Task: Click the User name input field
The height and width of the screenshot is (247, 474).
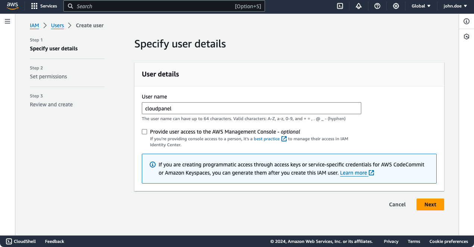Action: click(251, 109)
